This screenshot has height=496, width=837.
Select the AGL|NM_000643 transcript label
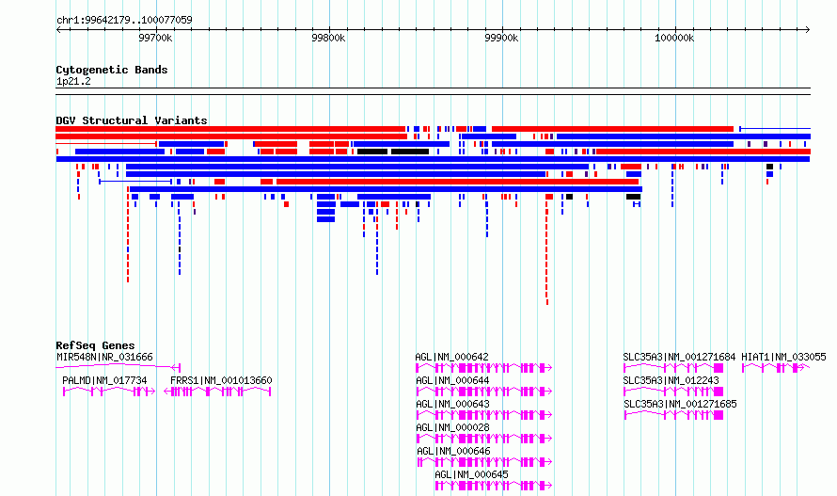452,404
